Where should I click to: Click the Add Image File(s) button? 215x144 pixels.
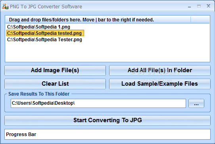pyautogui.click(x=55, y=70)
